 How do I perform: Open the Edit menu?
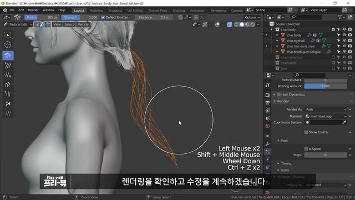tap(21, 10)
